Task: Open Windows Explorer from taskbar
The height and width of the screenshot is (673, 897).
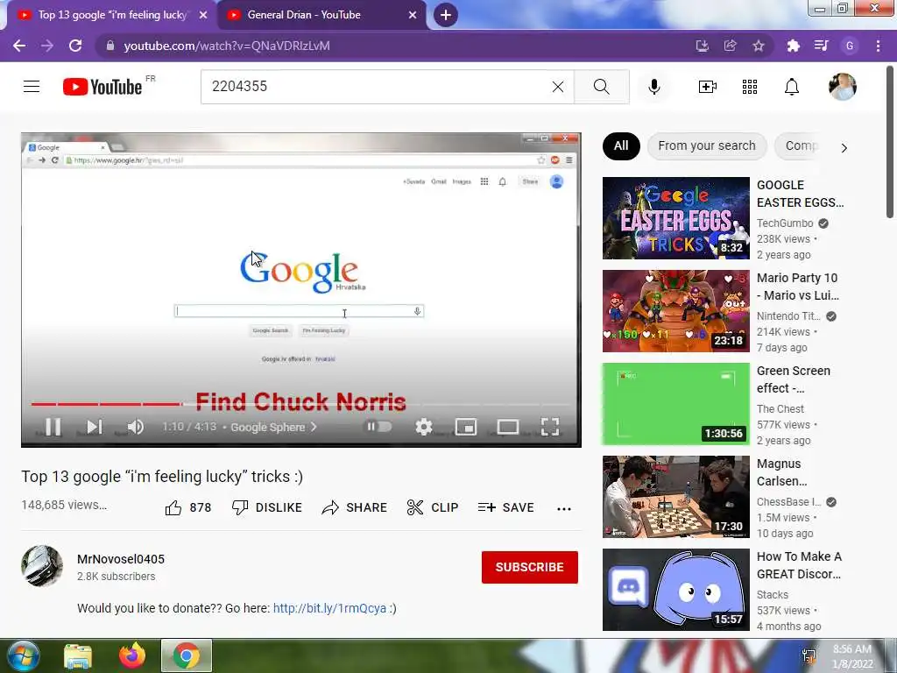Action: 78,655
